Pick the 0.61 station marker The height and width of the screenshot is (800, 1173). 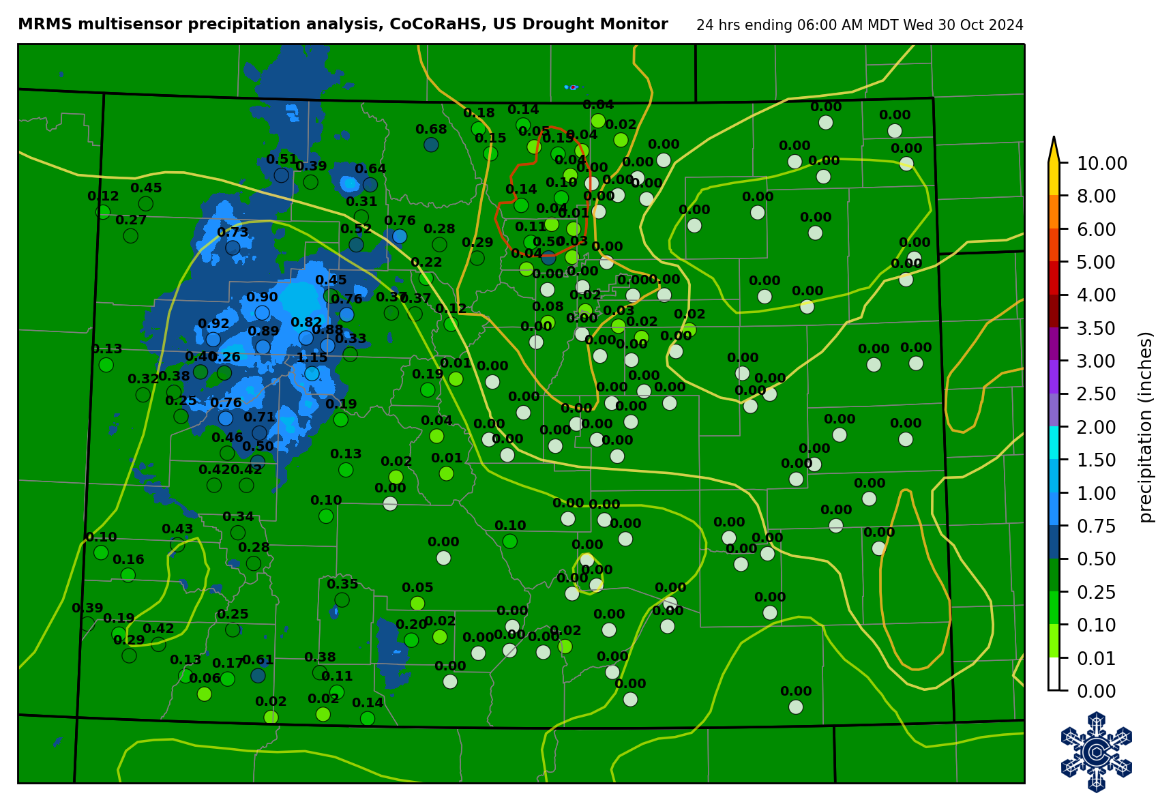tap(258, 675)
